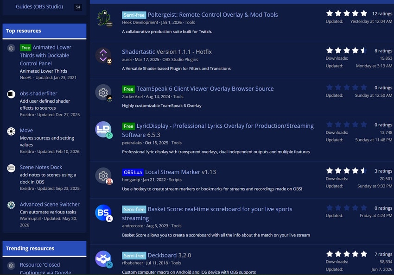Viewport: 394px width, 275px height.
Task: Open the Deckboard resource icon
Action: (x=103, y=258)
